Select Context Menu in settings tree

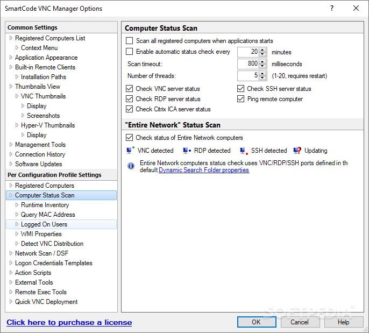point(39,48)
